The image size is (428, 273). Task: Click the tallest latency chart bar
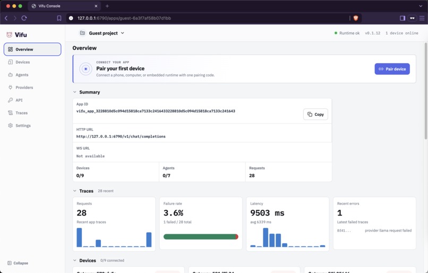[x=266, y=237]
